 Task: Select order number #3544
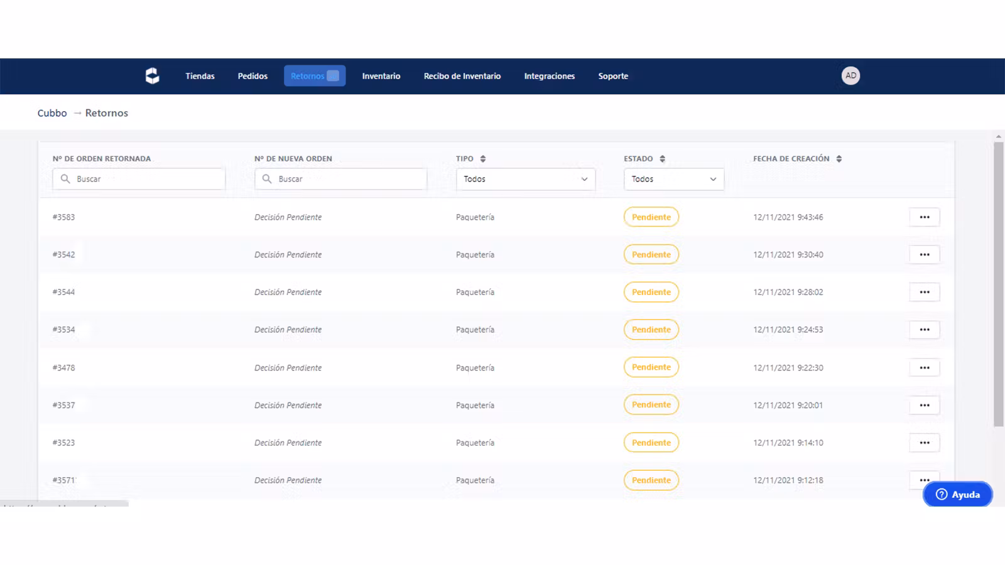point(63,292)
